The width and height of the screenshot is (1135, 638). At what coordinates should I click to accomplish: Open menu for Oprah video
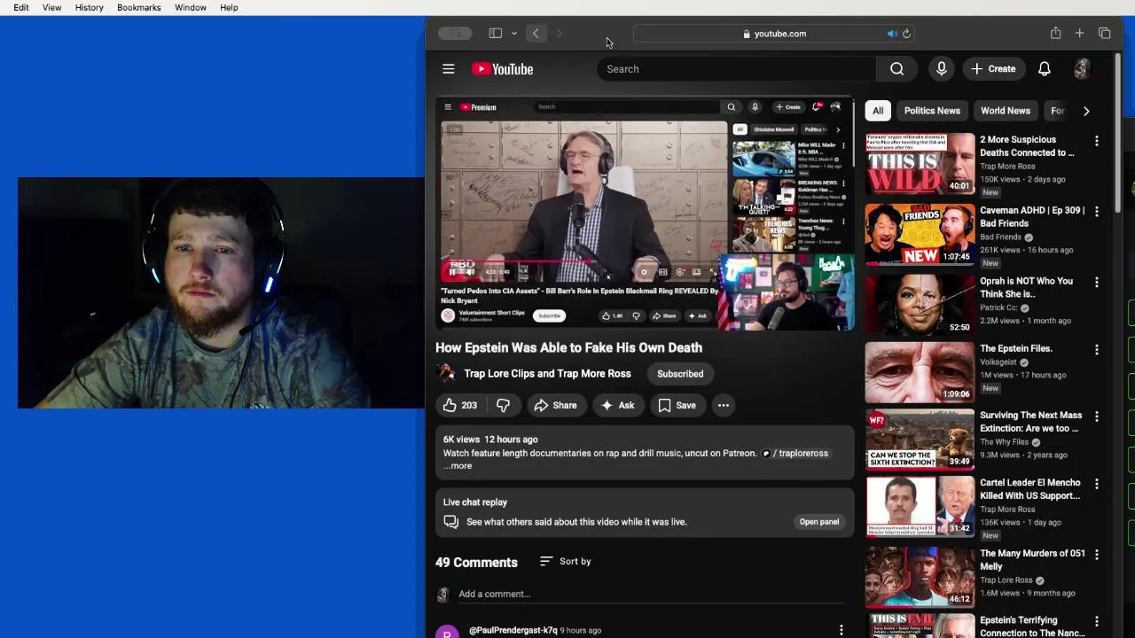[1097, 283]
